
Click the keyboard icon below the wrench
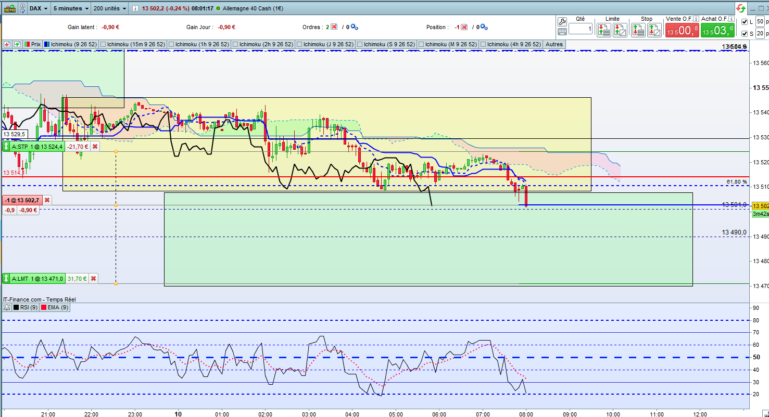coord(562,31)
